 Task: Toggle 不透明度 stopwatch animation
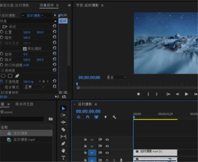[x=2, y=81]
